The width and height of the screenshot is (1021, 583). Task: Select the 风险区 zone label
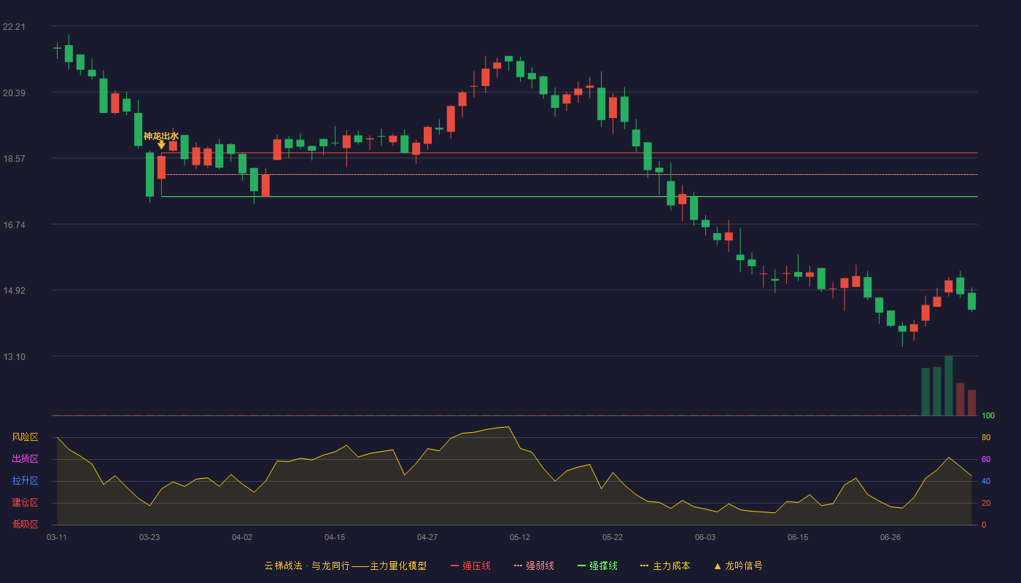click(x=25, y=437)
